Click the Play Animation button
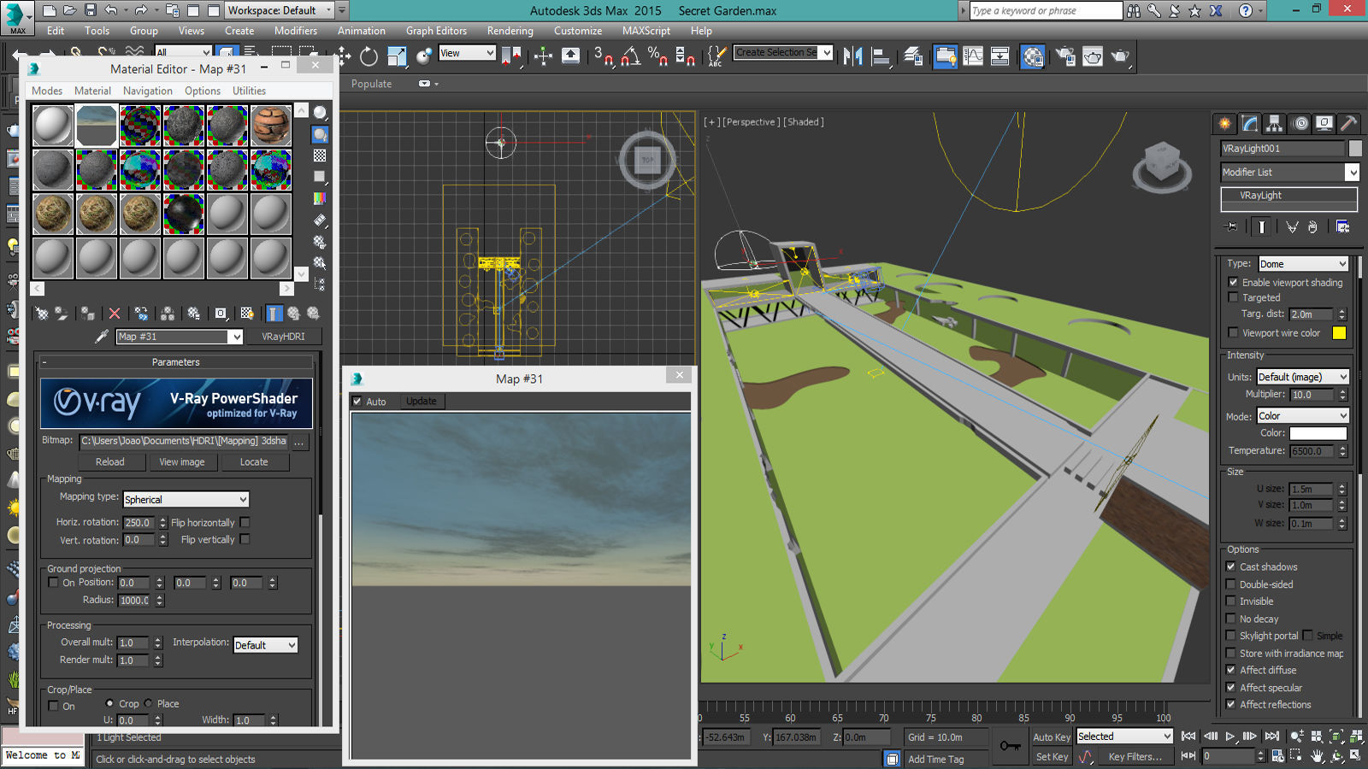This screenshot has height=769, width=1368. click(1230, 736)
